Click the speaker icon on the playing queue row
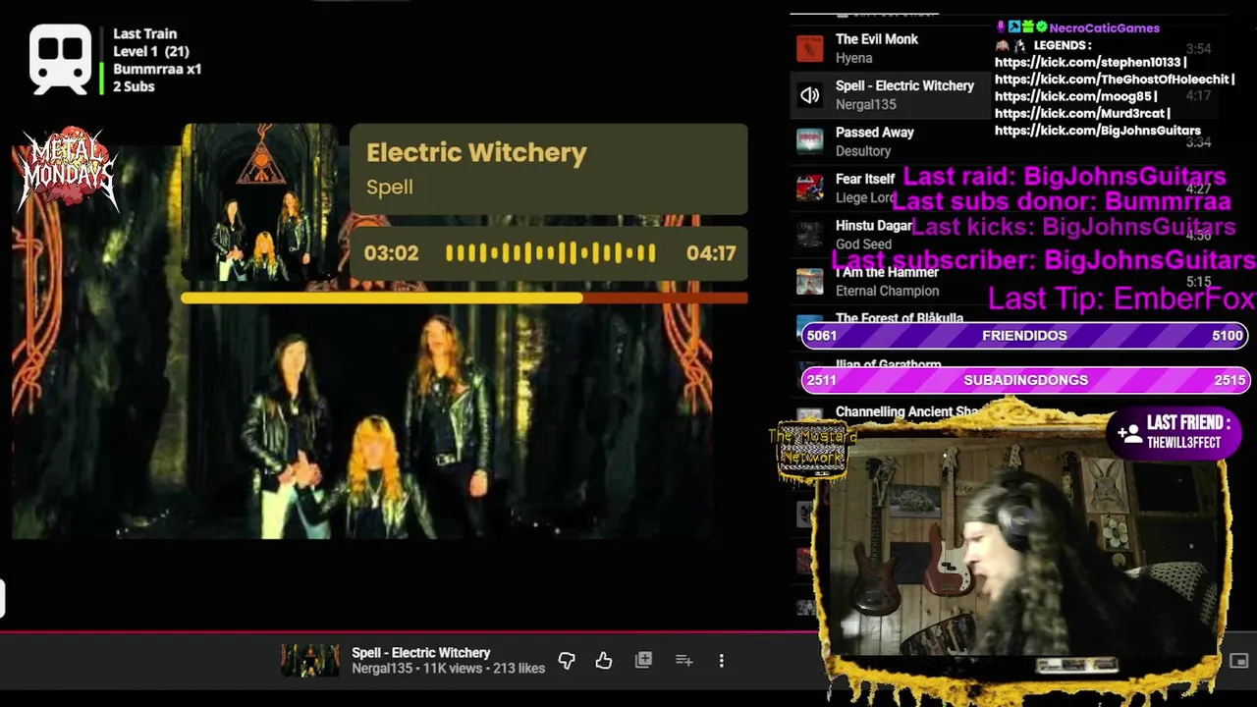The height and width of the screenshot is (707, 1257). 809,95
